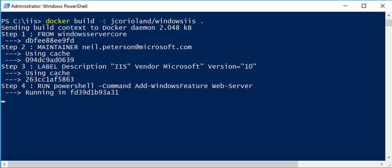Click the vertical scrollbar up arrow
The height and width of the screenshot is (168, 392).
click(x=389, y=15)
